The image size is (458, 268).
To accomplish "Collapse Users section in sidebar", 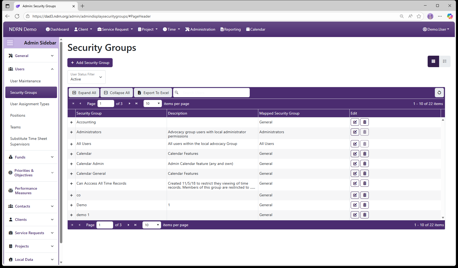I will pos(31,69).
